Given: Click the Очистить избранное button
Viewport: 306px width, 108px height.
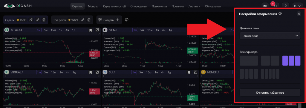Looking at the screenshot, I should click(x=270, y=92).
